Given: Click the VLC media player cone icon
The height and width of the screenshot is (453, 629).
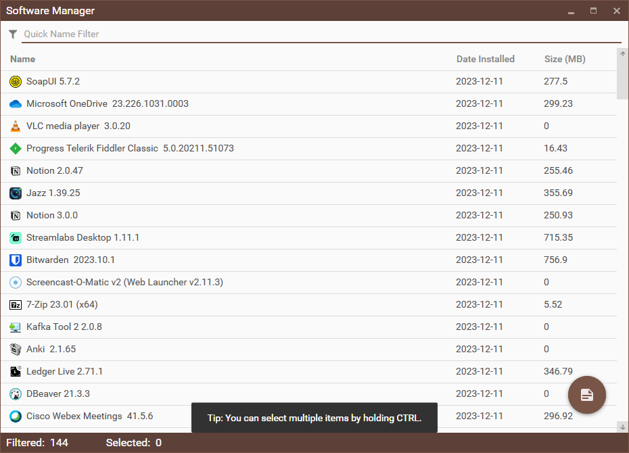Looking at the screenshot, I should pos(16,126).
